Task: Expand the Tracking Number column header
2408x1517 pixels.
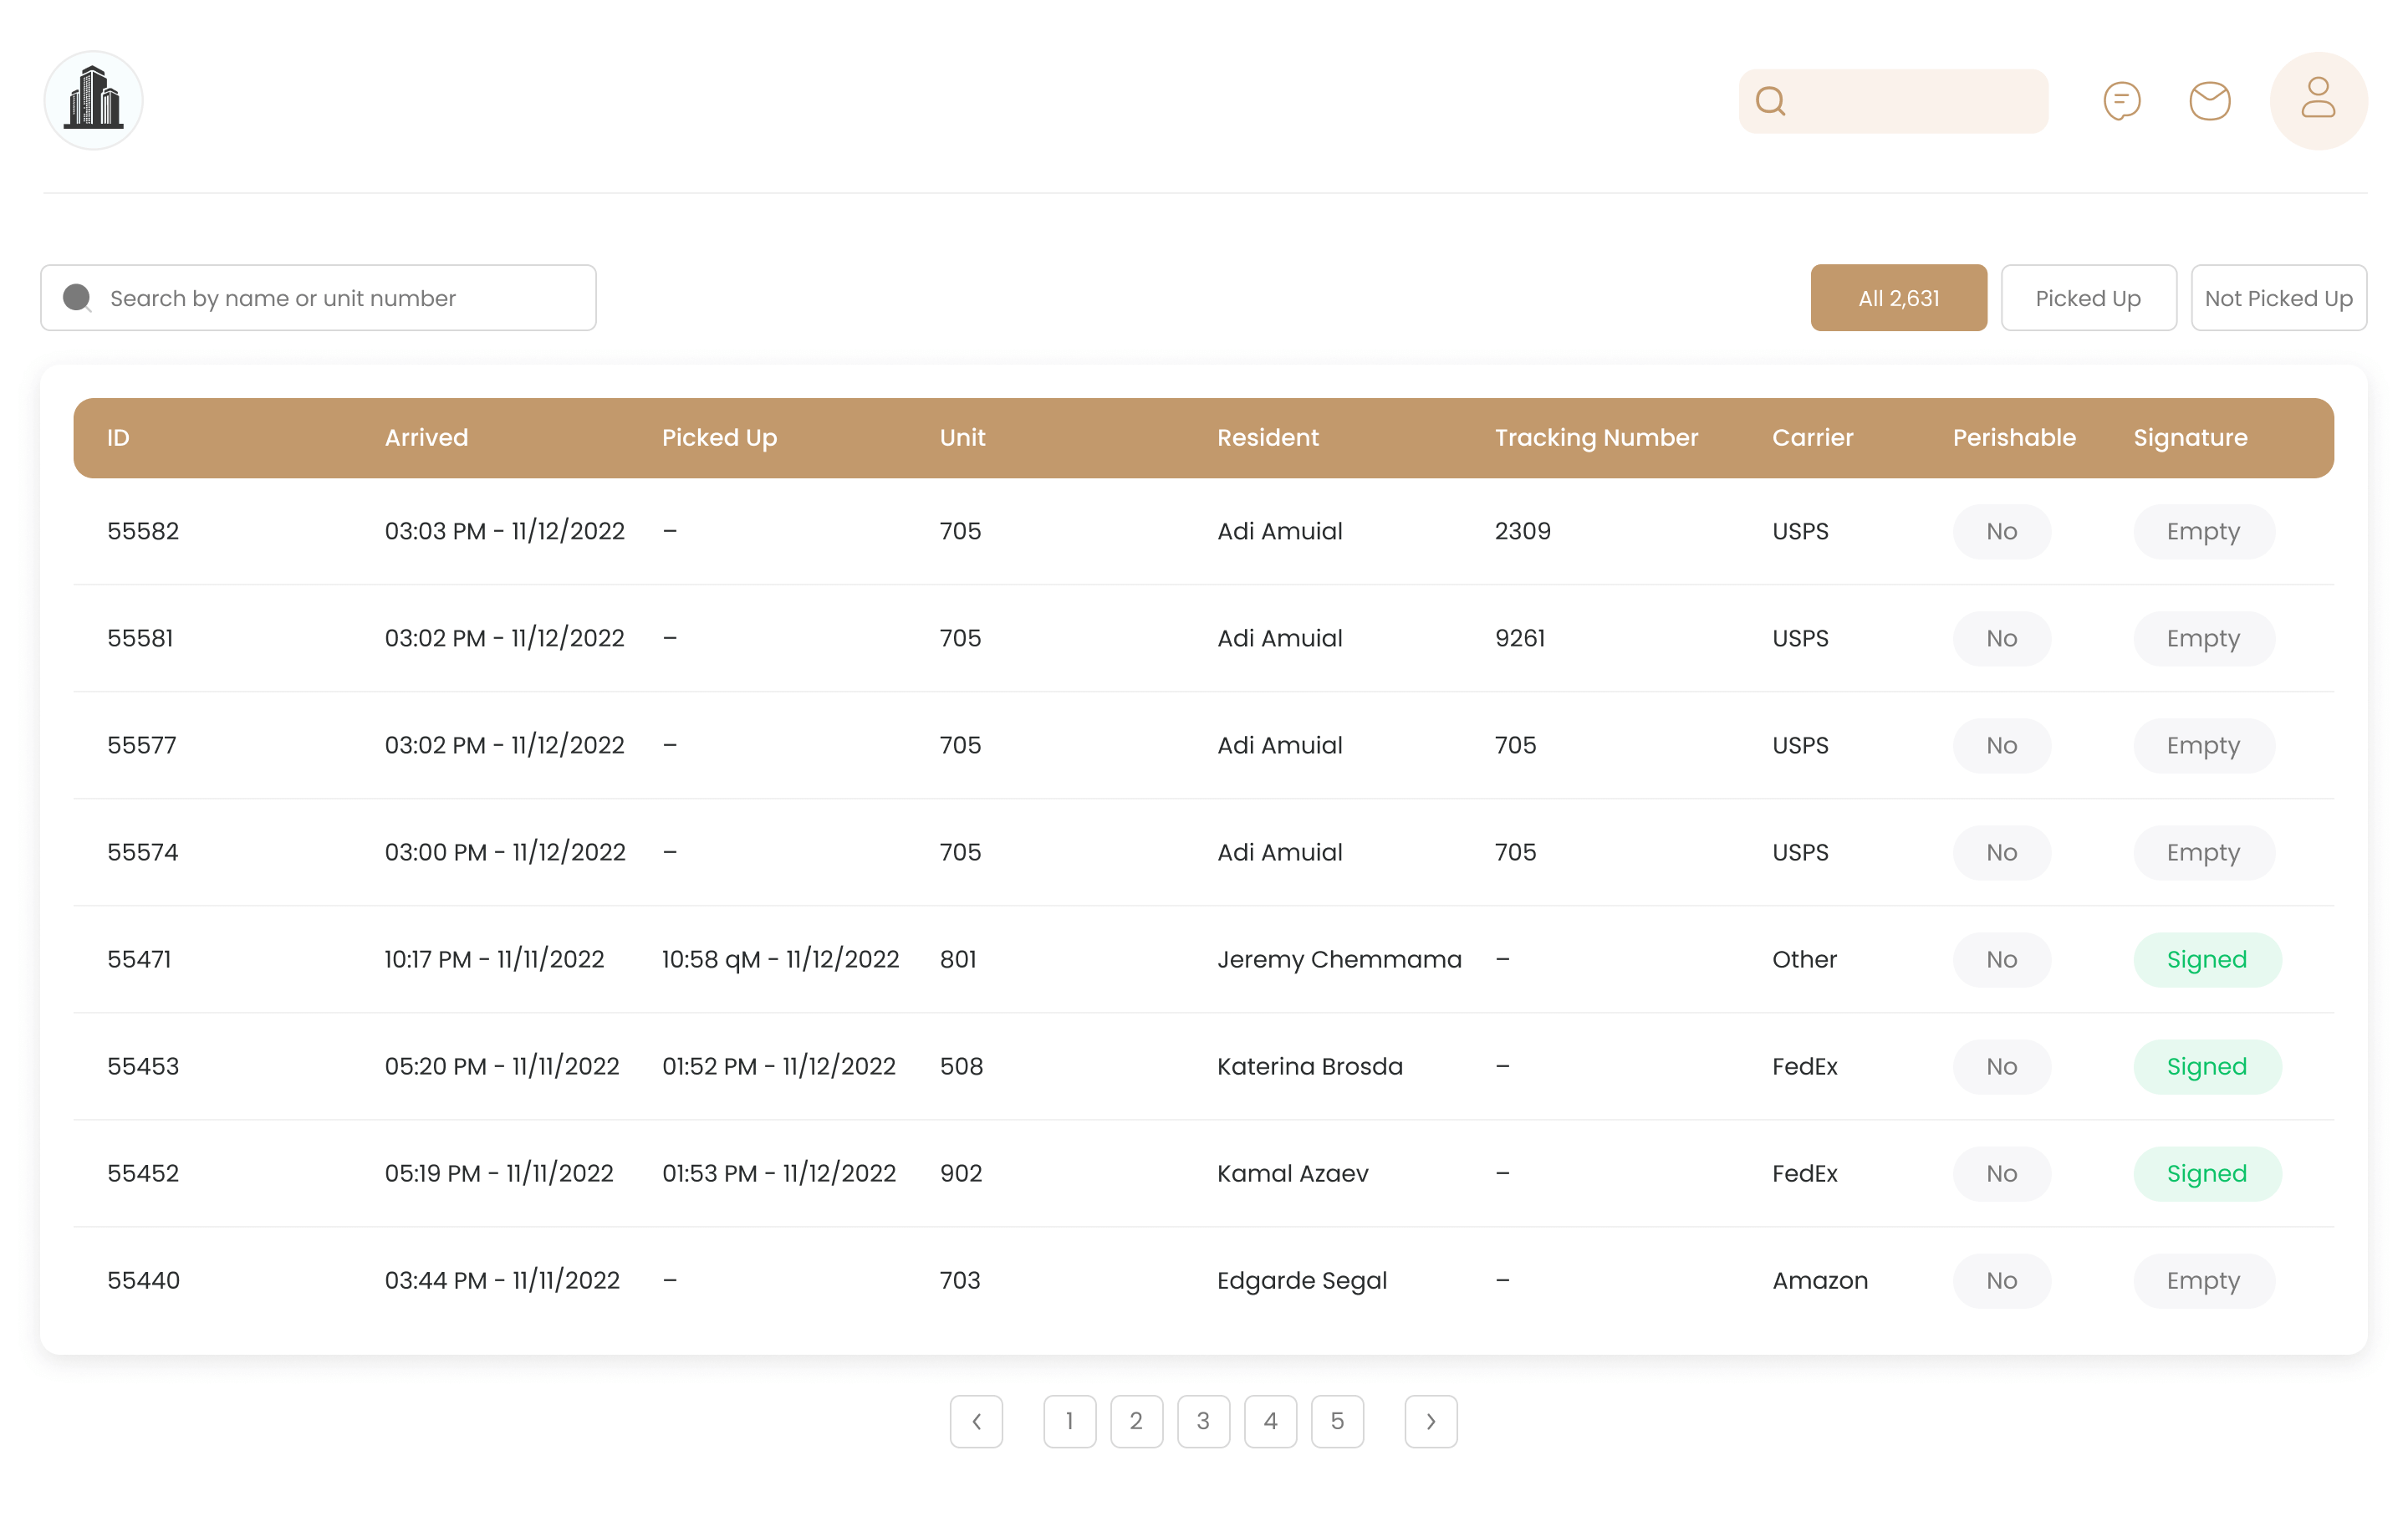Action: click(1596, 437)
